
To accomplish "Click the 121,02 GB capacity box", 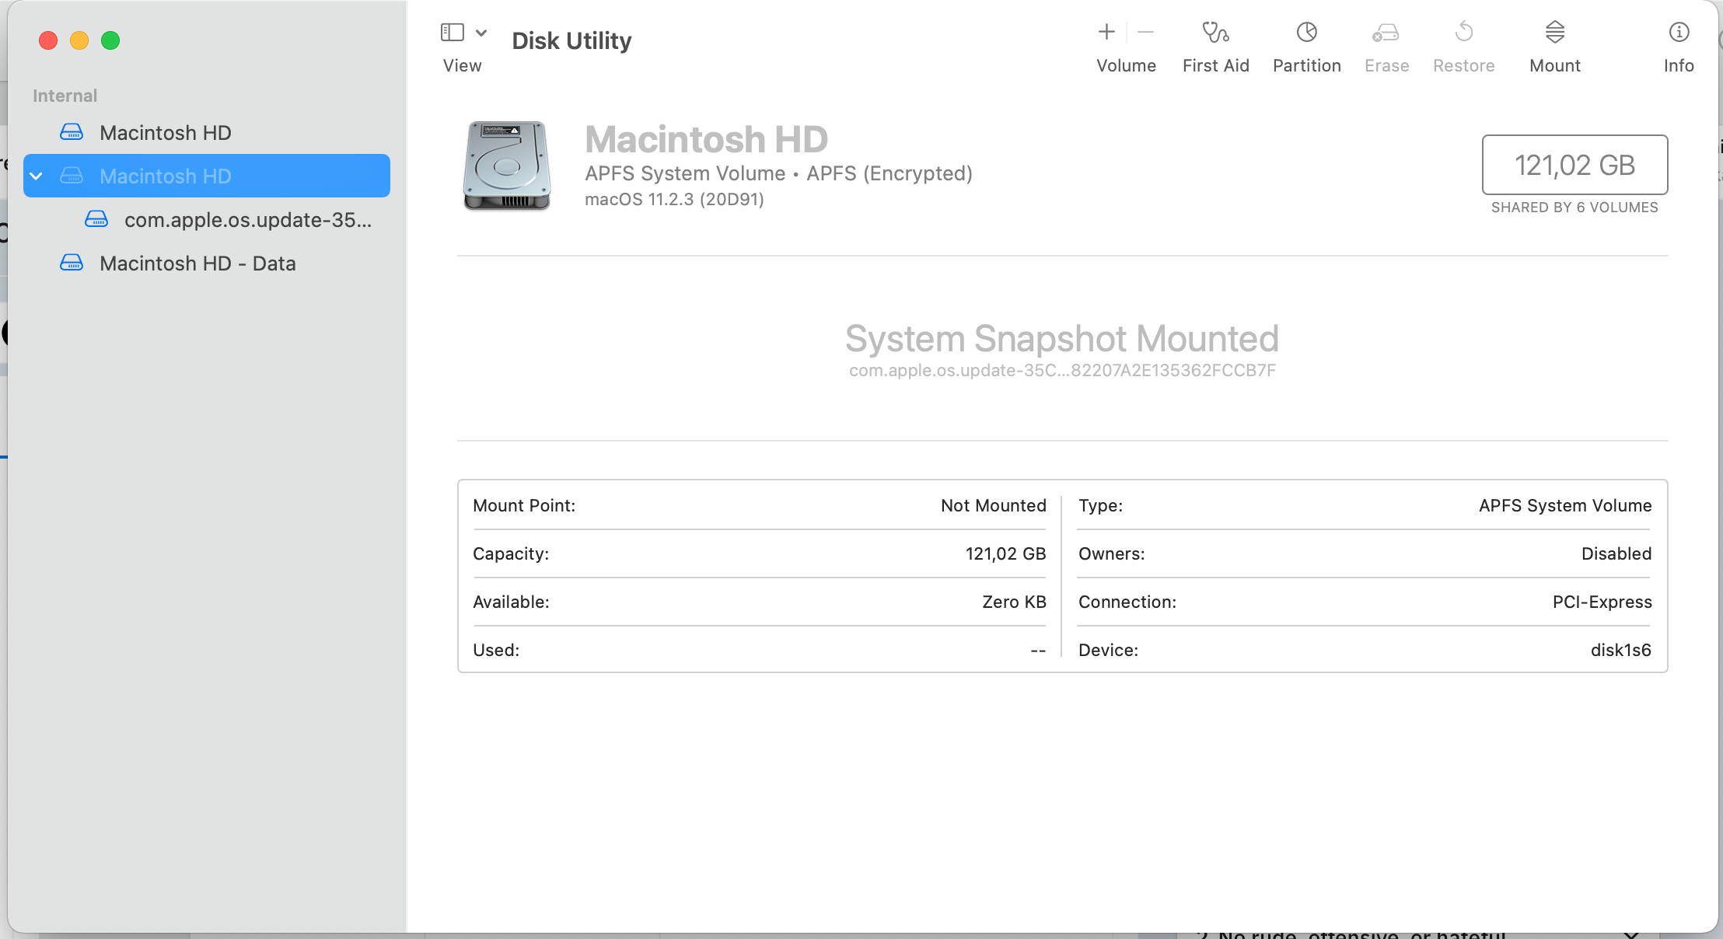I will pyautogui.click(x=1574, y=165).
